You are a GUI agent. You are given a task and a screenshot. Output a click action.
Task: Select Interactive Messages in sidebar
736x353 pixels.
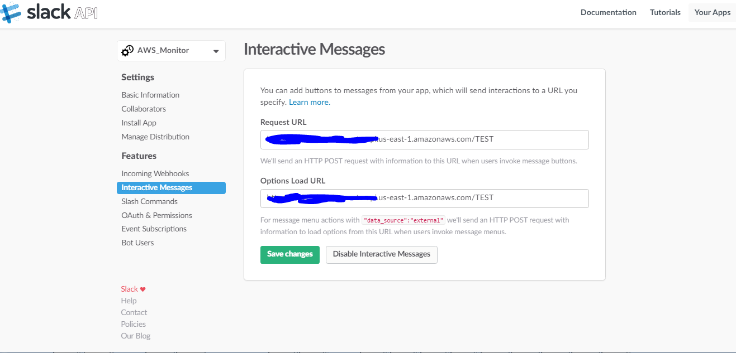click(171, 188)
